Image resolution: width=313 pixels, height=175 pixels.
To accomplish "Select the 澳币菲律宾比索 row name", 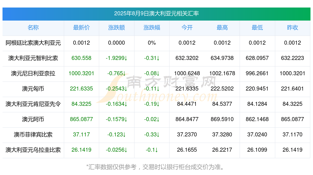I will coord(33,135).
